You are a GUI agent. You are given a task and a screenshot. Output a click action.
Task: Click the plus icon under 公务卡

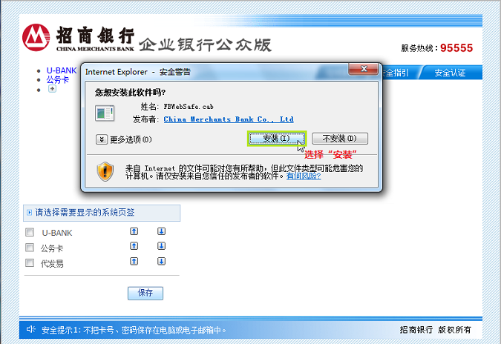click(x=52, y=89)
